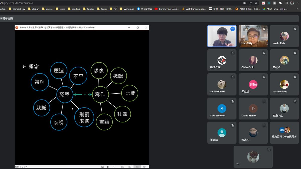
Task: Show the 20 other participants tile
Action: [x=284, y=133]
